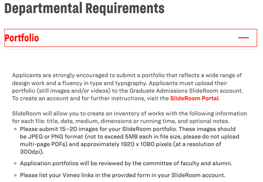Click the 'Graduate Admissions SlideRoom account' text

(186, 91)
